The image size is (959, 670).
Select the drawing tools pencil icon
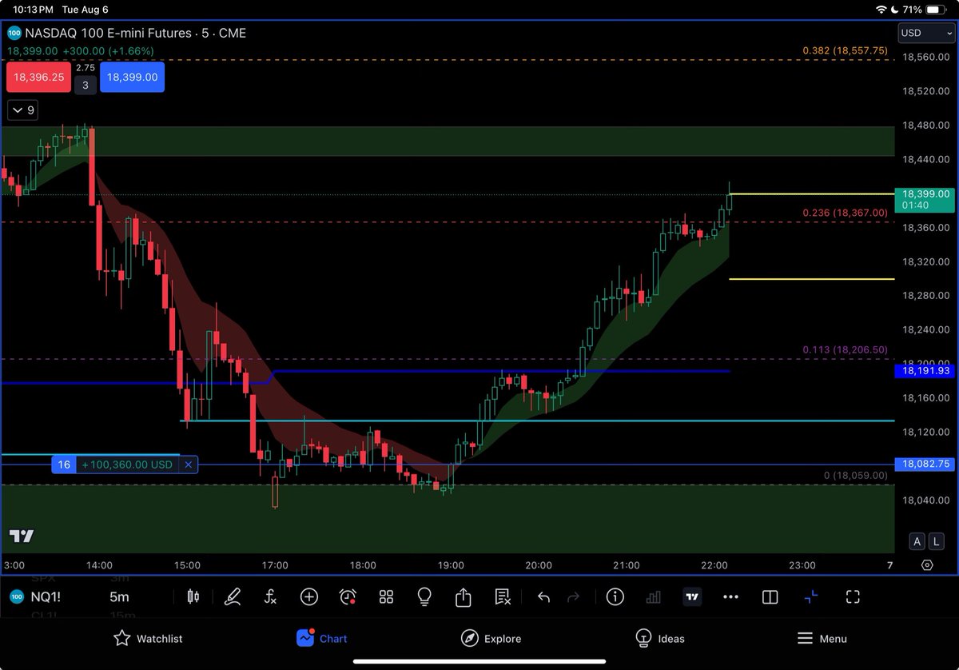point(233,596)
